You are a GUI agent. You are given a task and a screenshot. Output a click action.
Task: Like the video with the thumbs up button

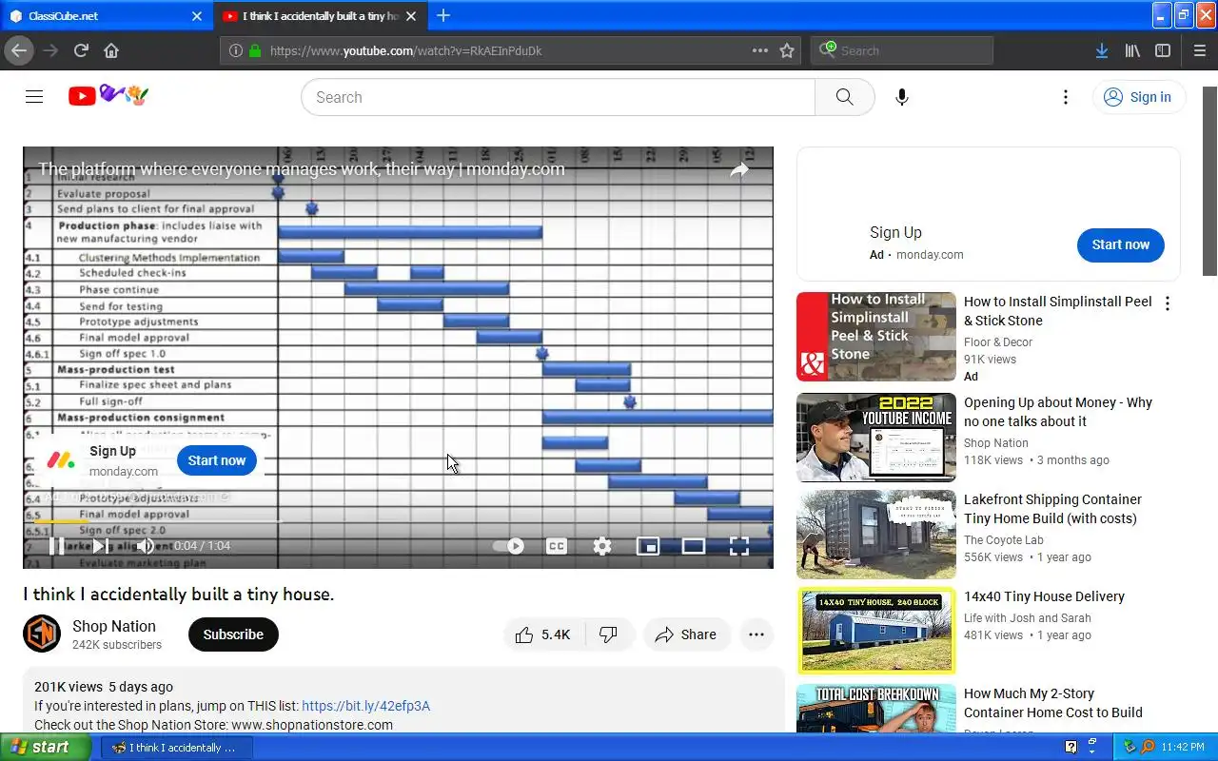click(542, 634)
